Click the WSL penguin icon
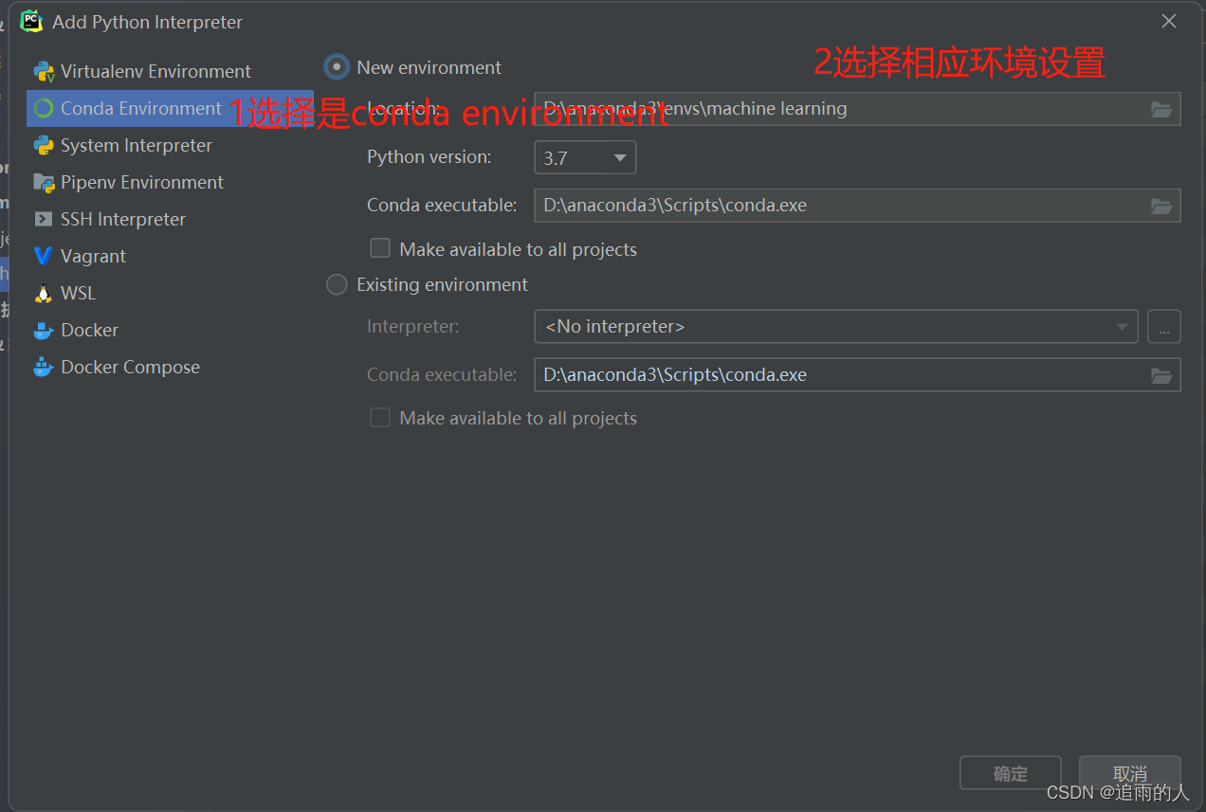 44,294
